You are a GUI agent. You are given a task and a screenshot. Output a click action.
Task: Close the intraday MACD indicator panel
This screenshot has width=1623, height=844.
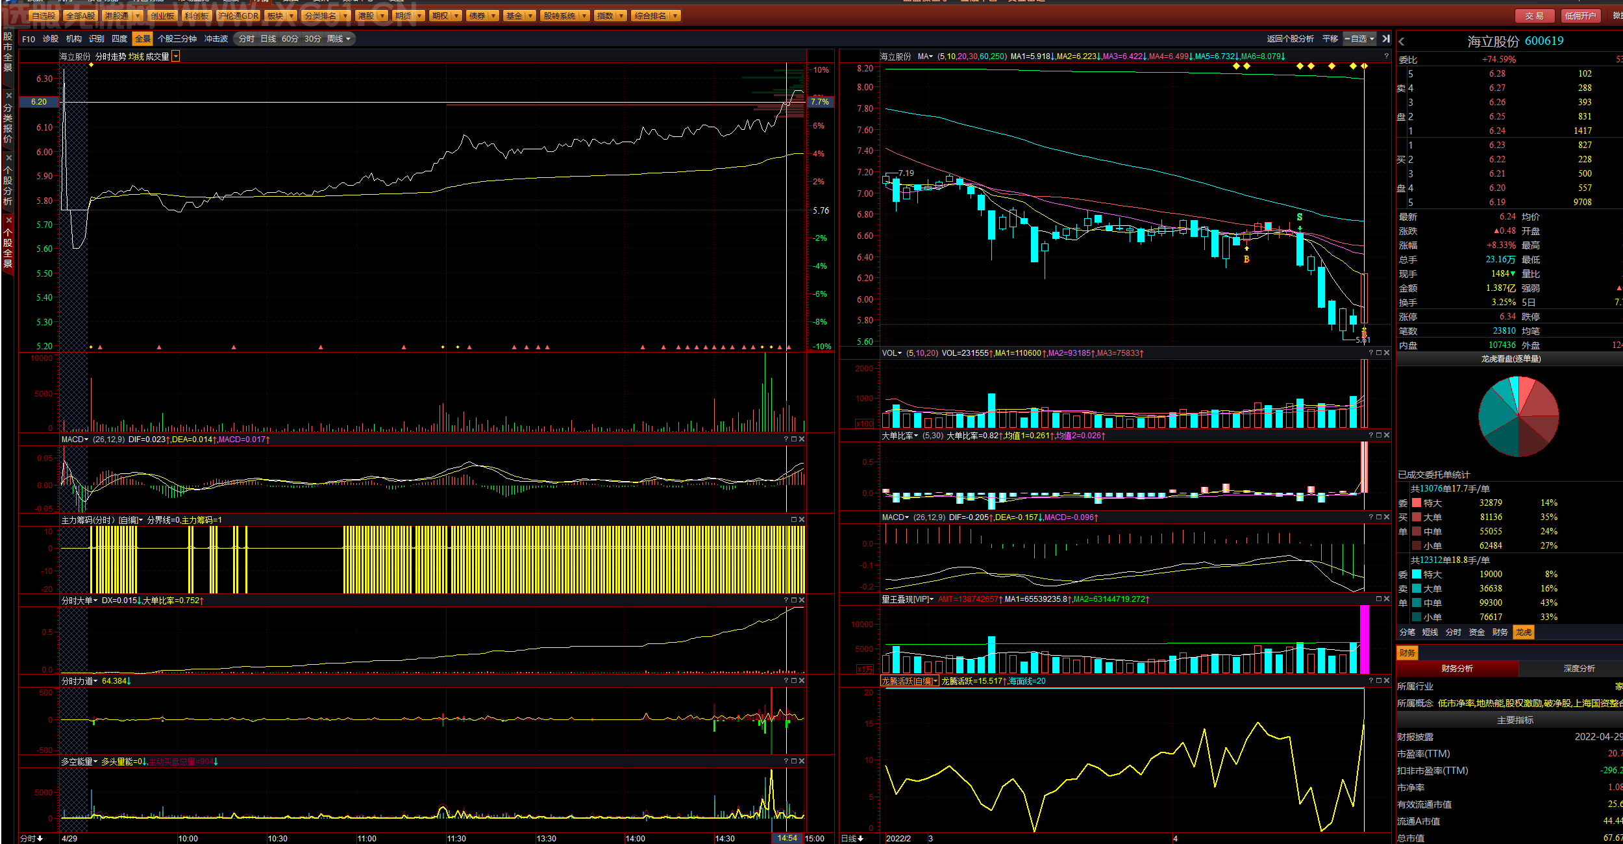click(802, 440)
